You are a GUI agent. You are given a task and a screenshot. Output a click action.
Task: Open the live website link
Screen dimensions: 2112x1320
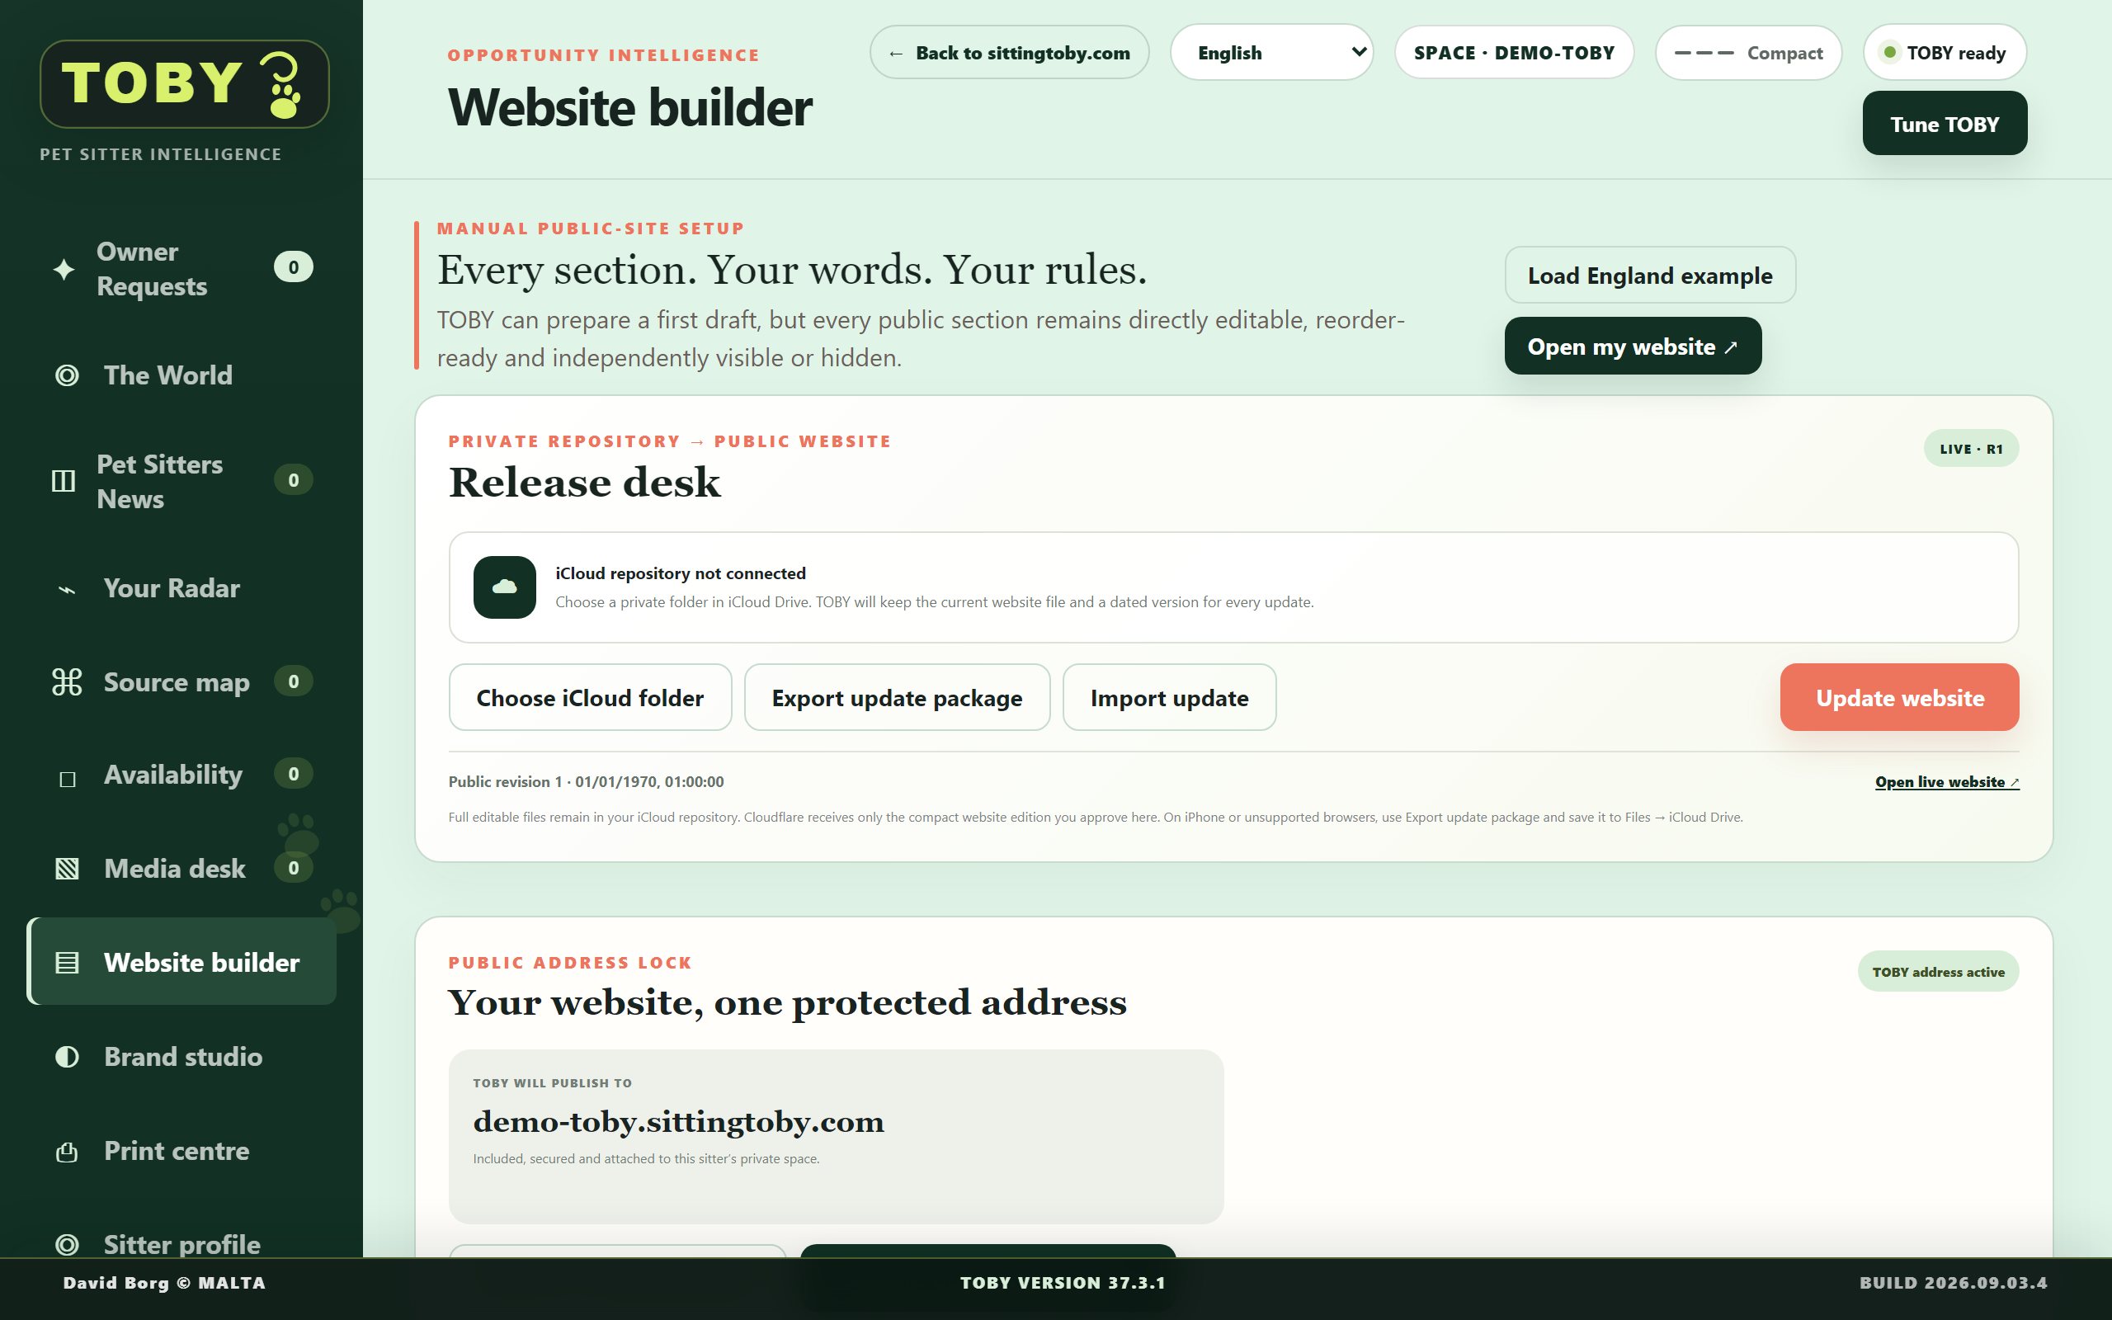(1947, 782)
